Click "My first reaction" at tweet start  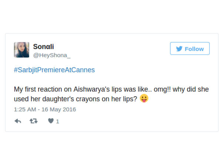tap(35, 89)
